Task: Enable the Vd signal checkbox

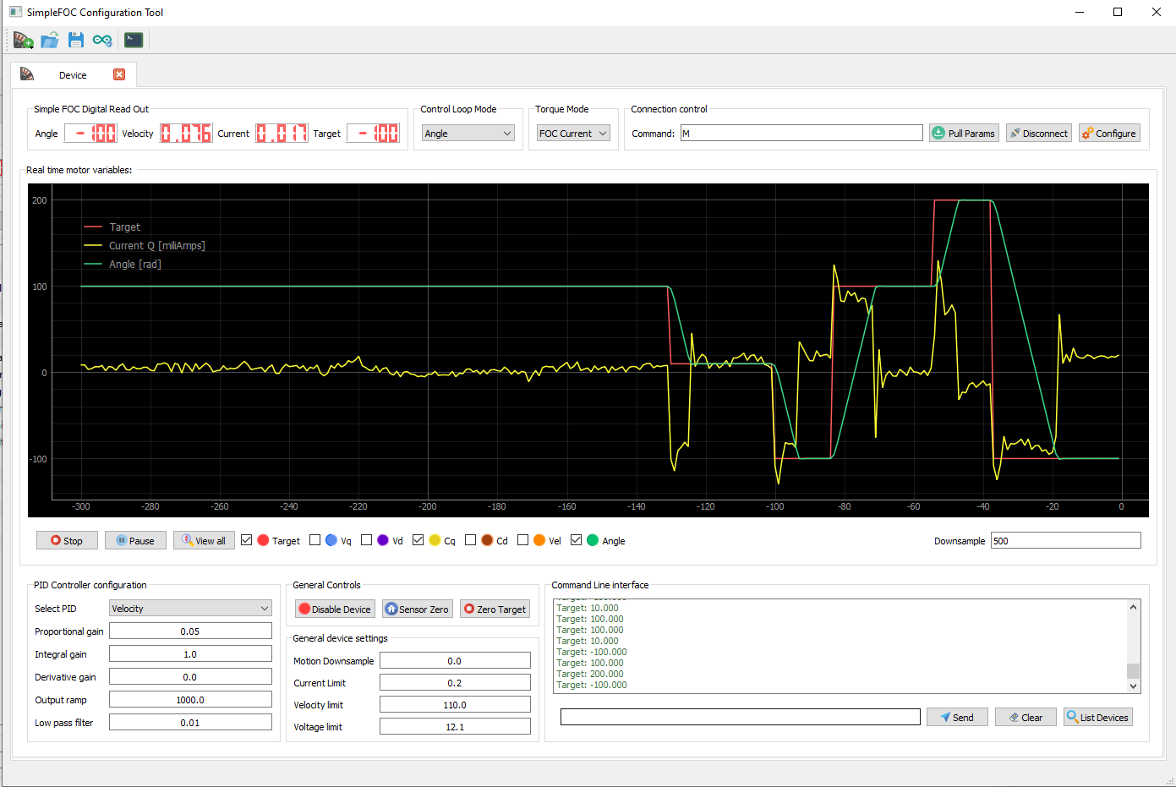Action: [x=367, y=540]
